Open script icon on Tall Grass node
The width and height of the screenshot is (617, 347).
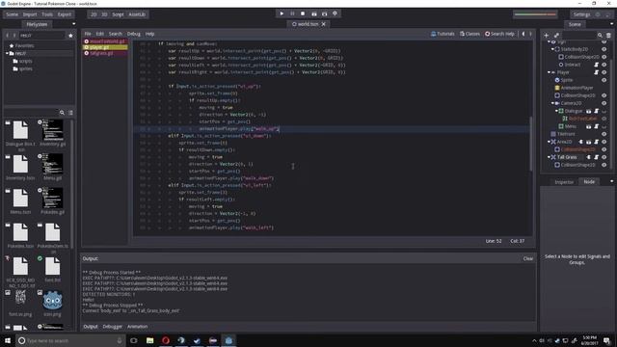coord(596,157)
